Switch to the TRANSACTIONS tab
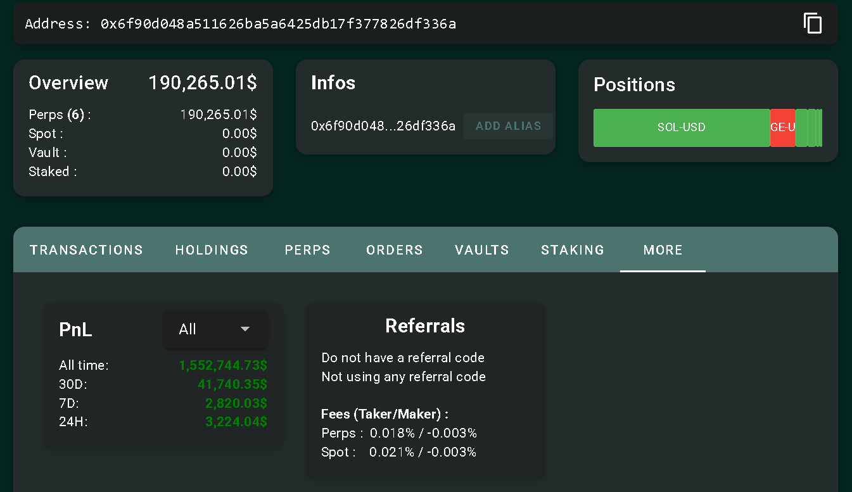Image resolution: width=852 pixels, height=492 pixels. pos(86,250)
